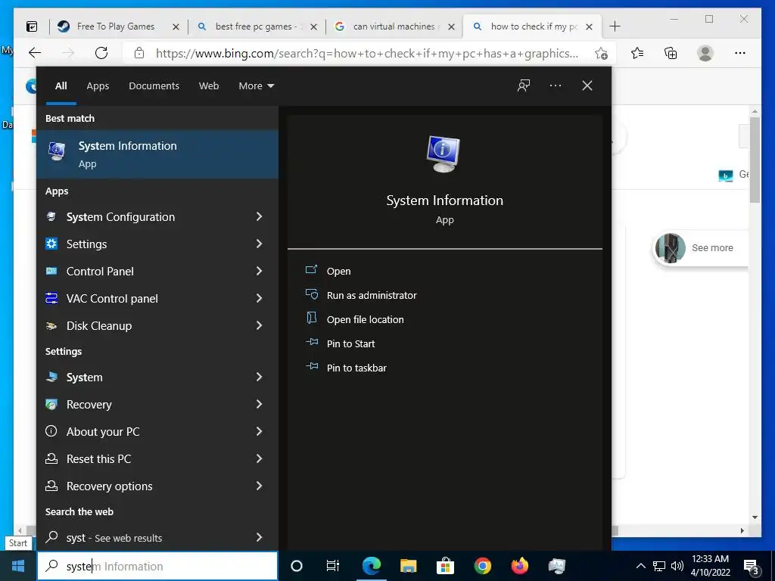Expand About your PC result arrow
This screenshot has width=775, height=581.
[x=259, y=431]
